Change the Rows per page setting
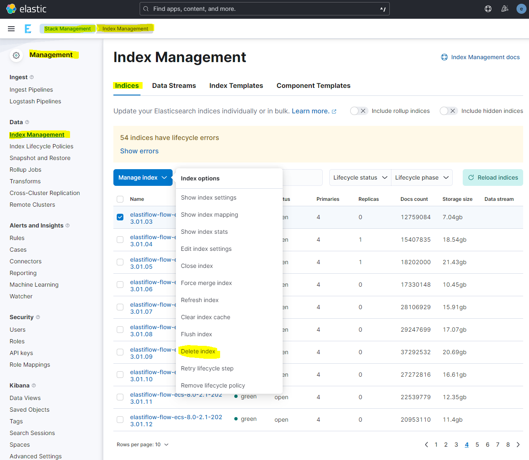 point(143,445)
